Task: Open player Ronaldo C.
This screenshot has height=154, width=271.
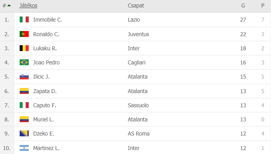Action: pyautogui.click(x=46, y=34)
